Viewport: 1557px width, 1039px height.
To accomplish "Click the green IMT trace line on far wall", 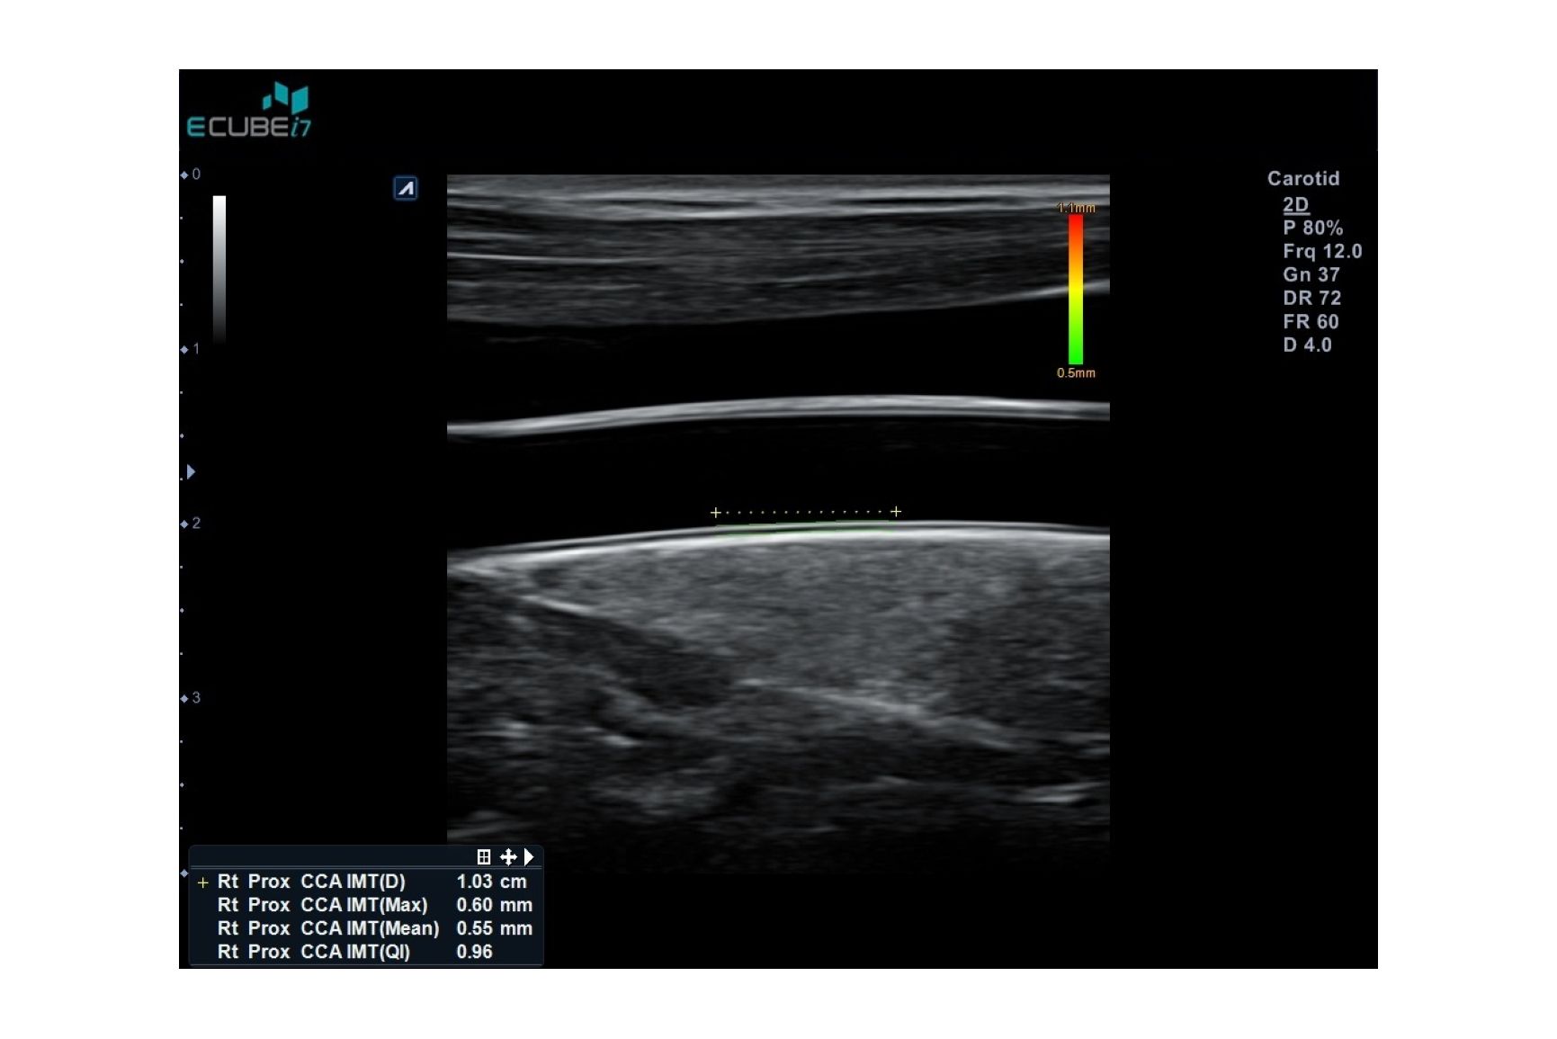I will point(805,530).
